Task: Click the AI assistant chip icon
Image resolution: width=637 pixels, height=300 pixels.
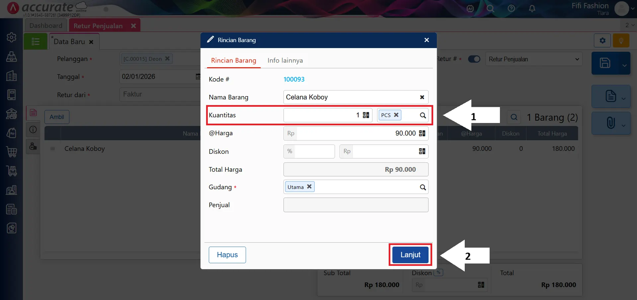Action: click(x=470, y=9)
